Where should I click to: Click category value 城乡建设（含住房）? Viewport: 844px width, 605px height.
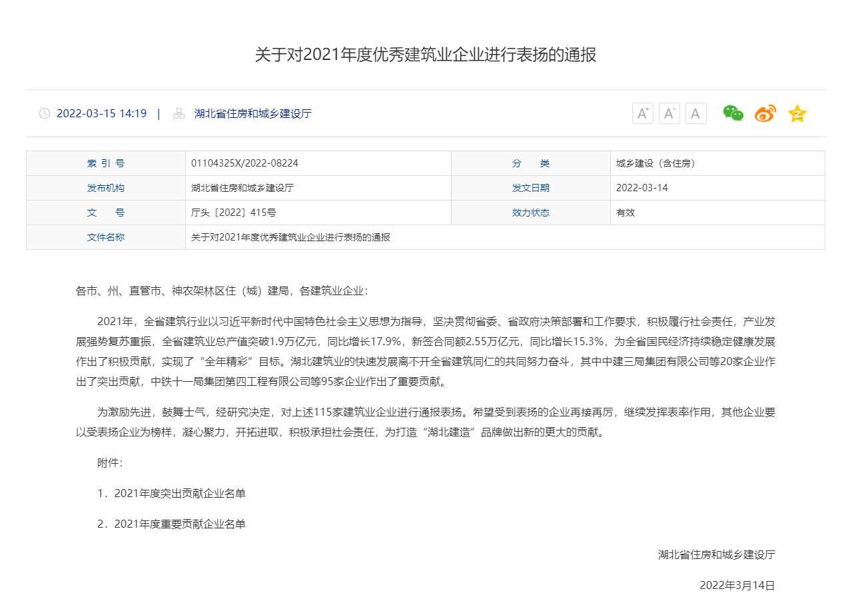(x=655, y=163)
